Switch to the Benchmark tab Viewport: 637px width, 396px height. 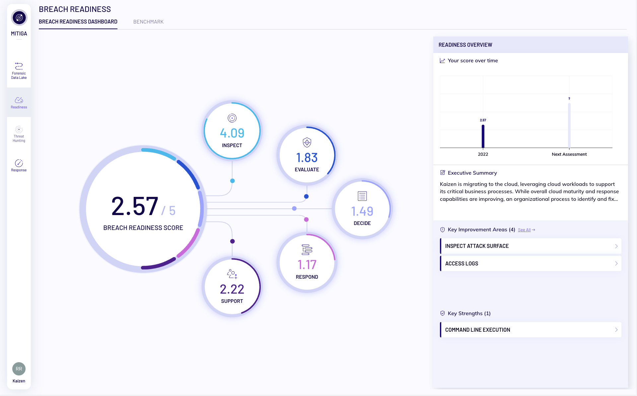tap(148, 22)
